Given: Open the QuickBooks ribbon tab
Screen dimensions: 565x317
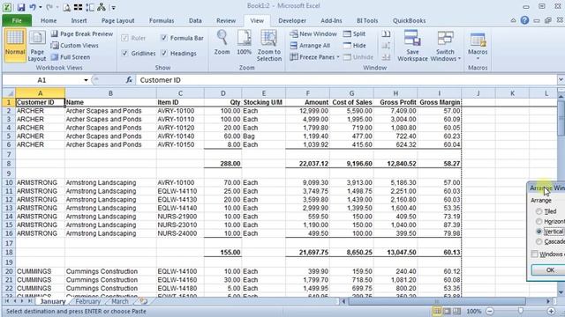Looking at the screenshot, I should tap(409, 20).
